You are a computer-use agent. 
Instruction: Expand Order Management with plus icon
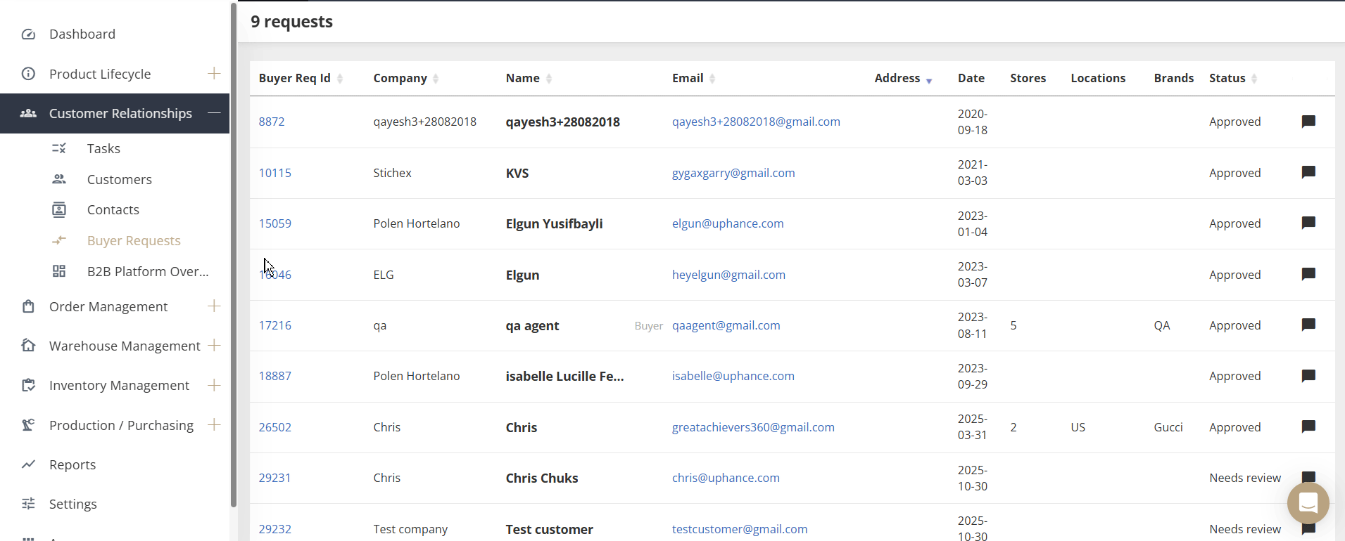point(214,306)
